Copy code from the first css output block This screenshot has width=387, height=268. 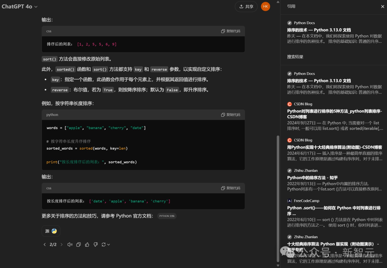(x=230, y=31)
